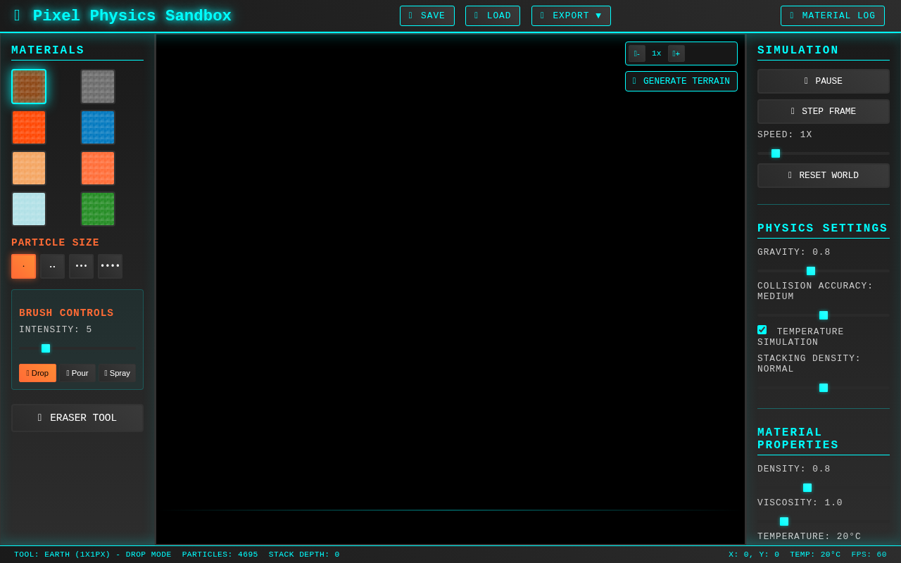Select the pale light-blue ice swatch
This screenshot has width=901, height=563.
[x=29, y=209]
